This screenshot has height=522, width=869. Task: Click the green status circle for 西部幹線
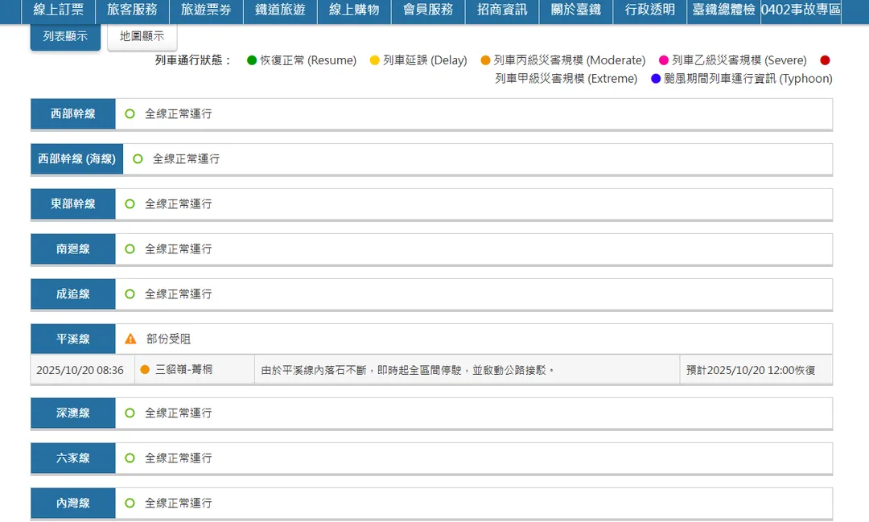[x=130, y=113]
